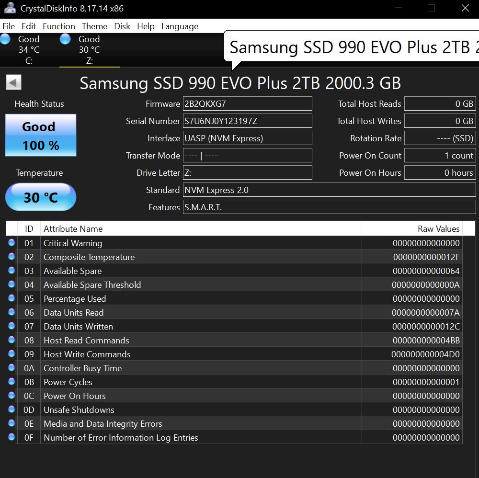Click raw value 0000000000012F
Image resolution: width=479 pixels, height=478 pixels.
426,257
